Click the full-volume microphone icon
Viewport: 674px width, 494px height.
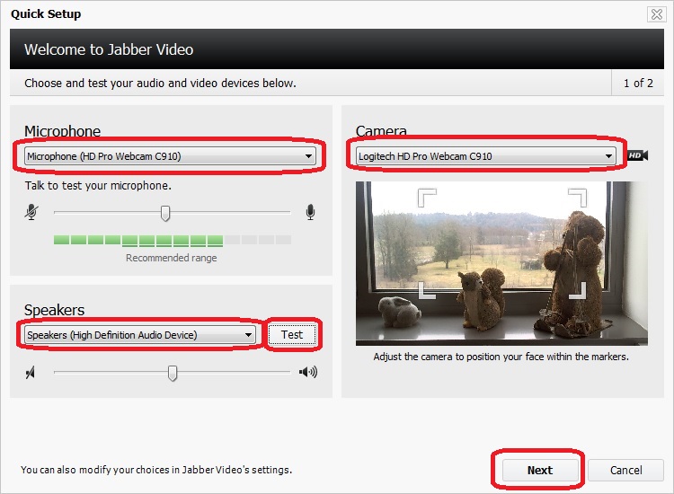(310, 212)
